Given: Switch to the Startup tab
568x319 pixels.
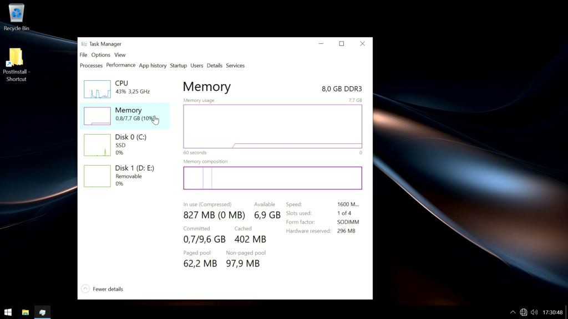Looking at the screenshot, I should pos(178,65).
